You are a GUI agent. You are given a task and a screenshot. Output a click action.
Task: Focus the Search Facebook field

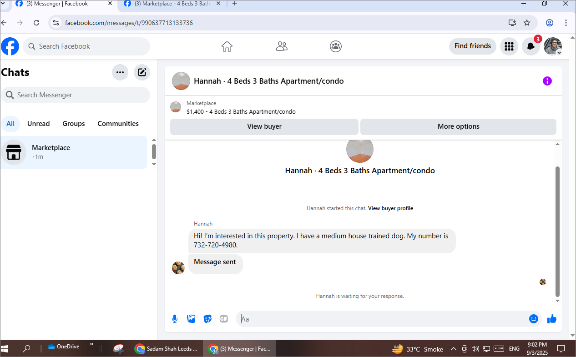pyautogui.click(x=86, y=46)
